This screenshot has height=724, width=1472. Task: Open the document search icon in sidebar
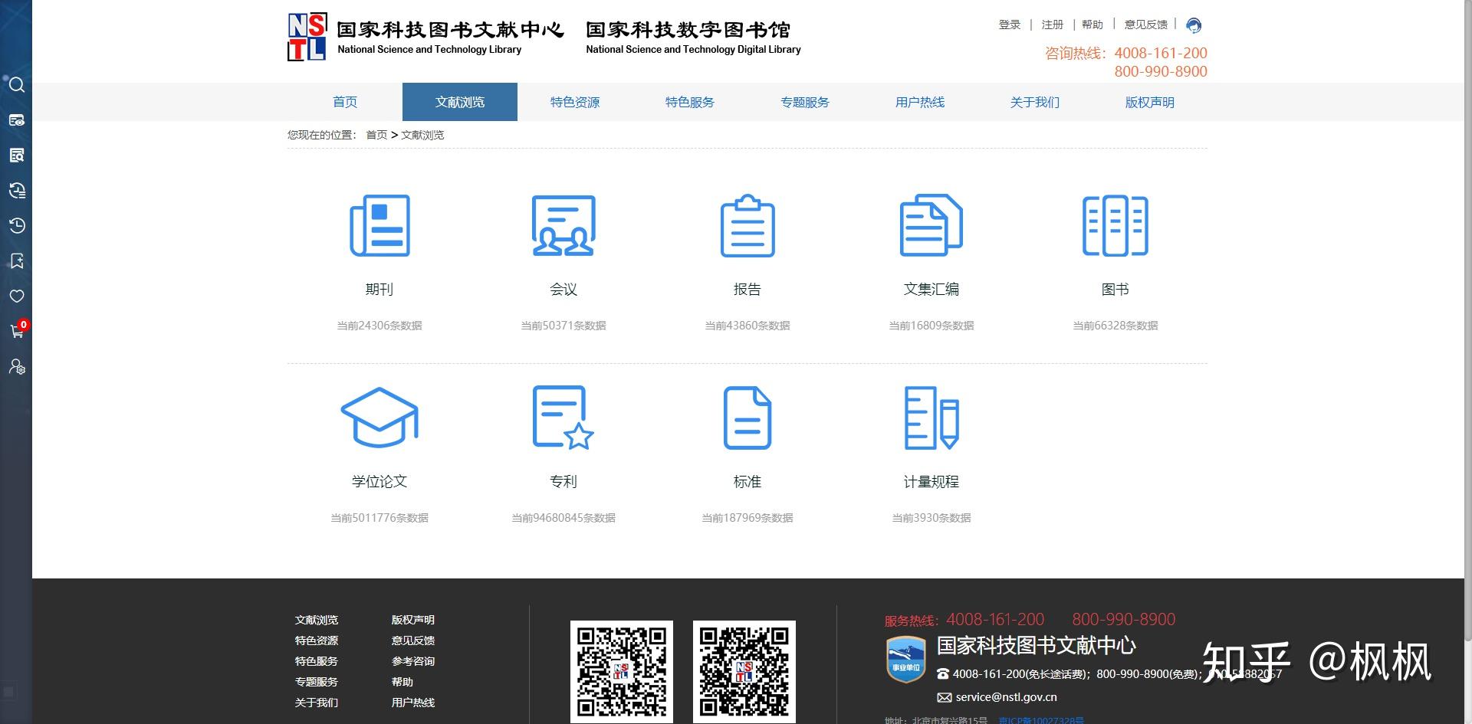click(17, 156)
